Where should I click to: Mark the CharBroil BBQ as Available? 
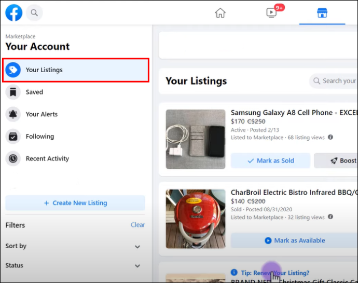(294, 240)
